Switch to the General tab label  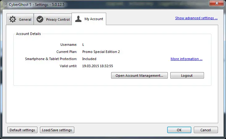[25, 20]
